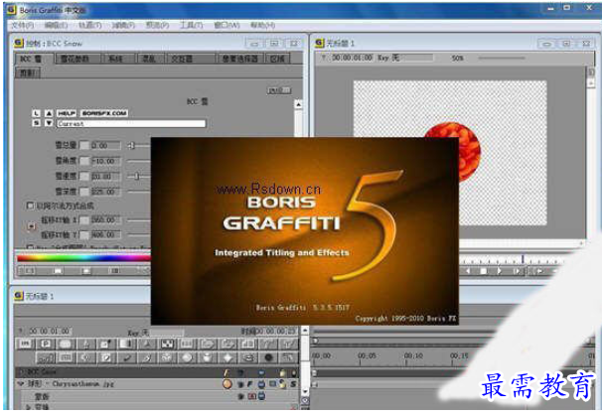Image resolution: width=602 pixels, height=417 pixels.
Task: Click the L preset load button
Action: click(36, 113)
